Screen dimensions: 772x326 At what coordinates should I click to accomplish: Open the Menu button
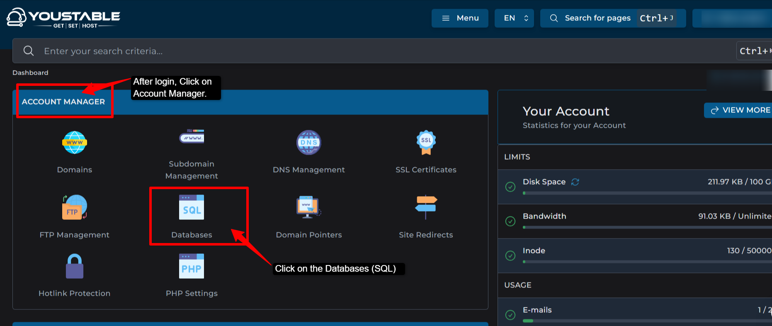460,18
